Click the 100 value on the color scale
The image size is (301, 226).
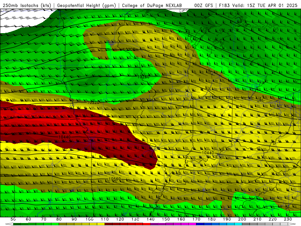90,219
